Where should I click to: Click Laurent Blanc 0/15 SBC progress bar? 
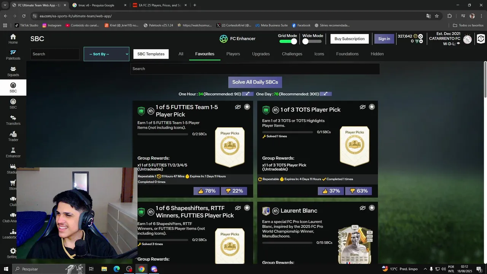point(288,242)
